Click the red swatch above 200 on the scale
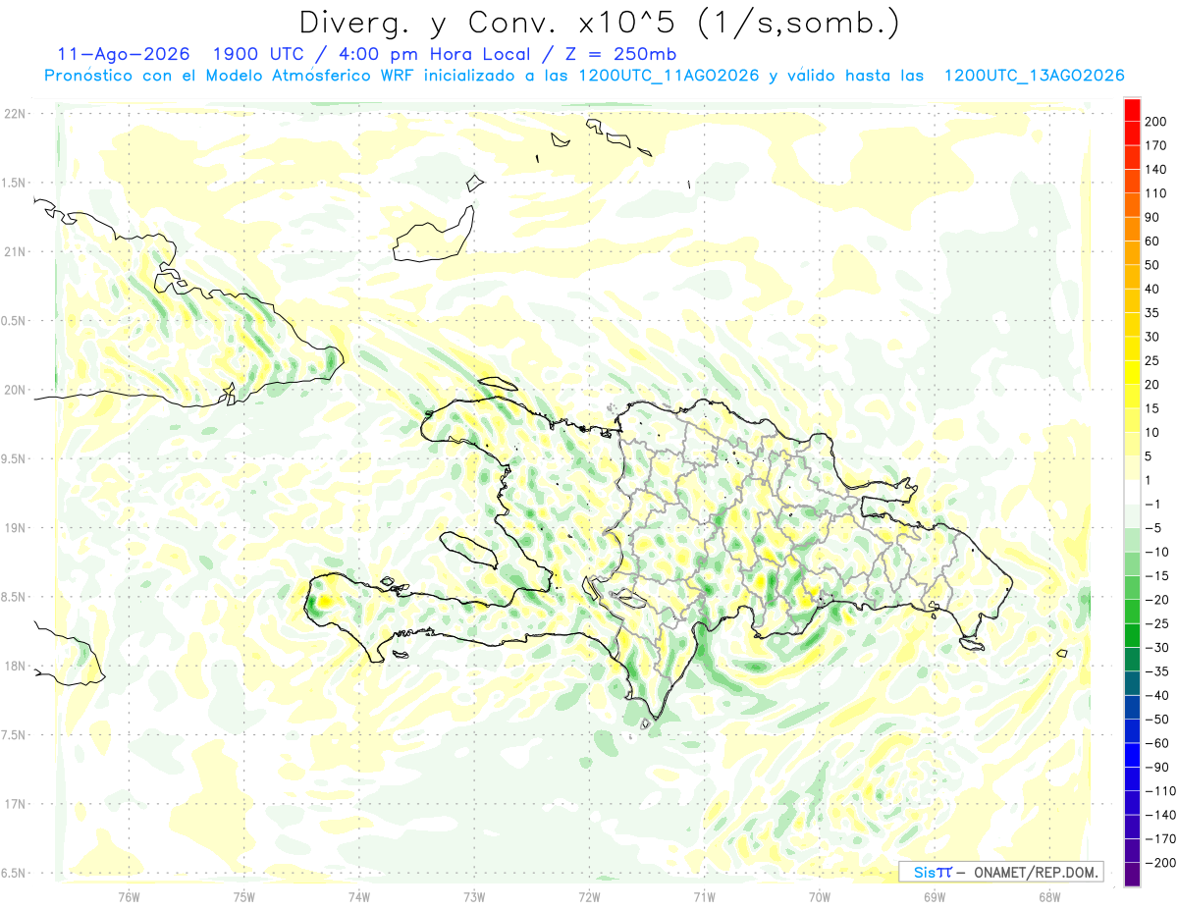 click(1133, 110)
